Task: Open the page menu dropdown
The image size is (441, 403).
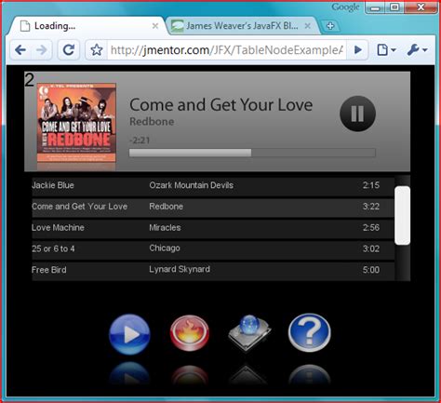Action: (385, 49)
